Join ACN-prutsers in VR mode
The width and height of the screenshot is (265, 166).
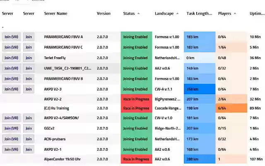click(11, 139)
